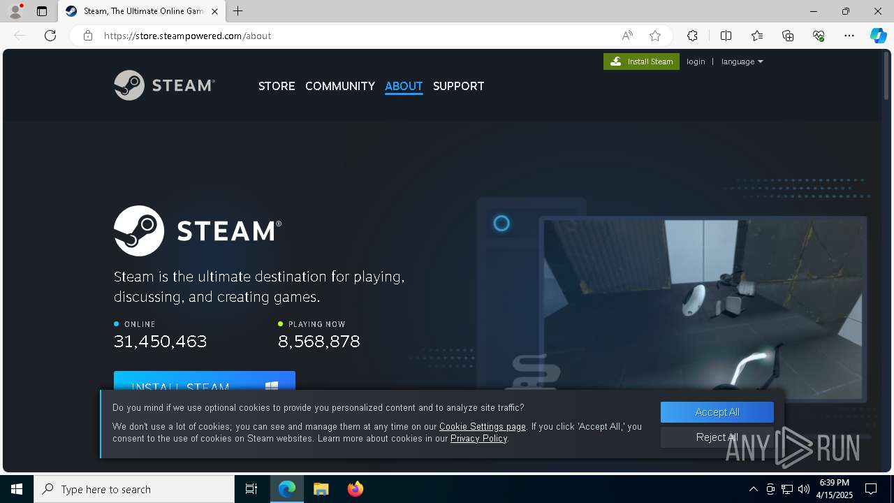Open the browser Extensions icon
Image resolution: width=894 pixels, height=503 pixels.
692,36
